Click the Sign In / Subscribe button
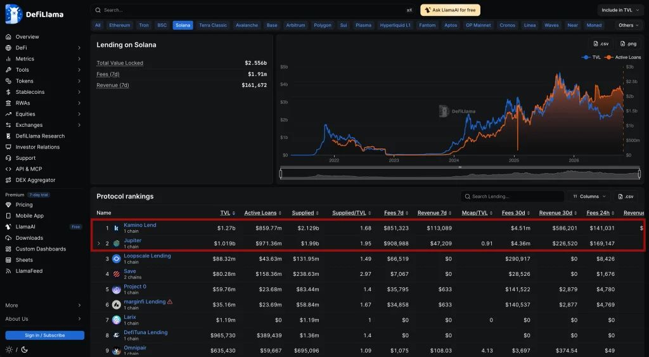Viewport: 649px width, 357px height. tap(45, 335)
